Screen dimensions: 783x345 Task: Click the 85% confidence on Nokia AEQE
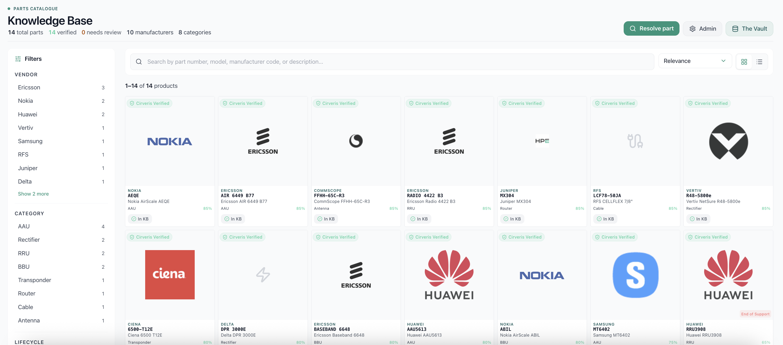[207, 208]
